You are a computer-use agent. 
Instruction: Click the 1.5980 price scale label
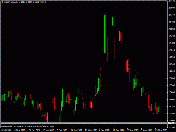pos(171,113)
